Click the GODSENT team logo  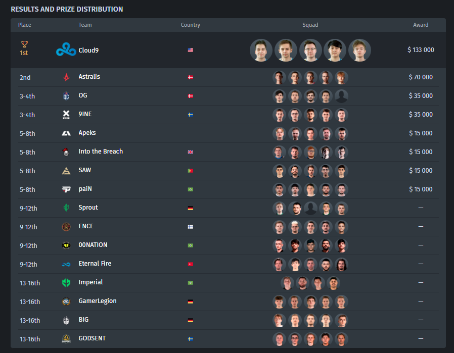coord(66,339)
